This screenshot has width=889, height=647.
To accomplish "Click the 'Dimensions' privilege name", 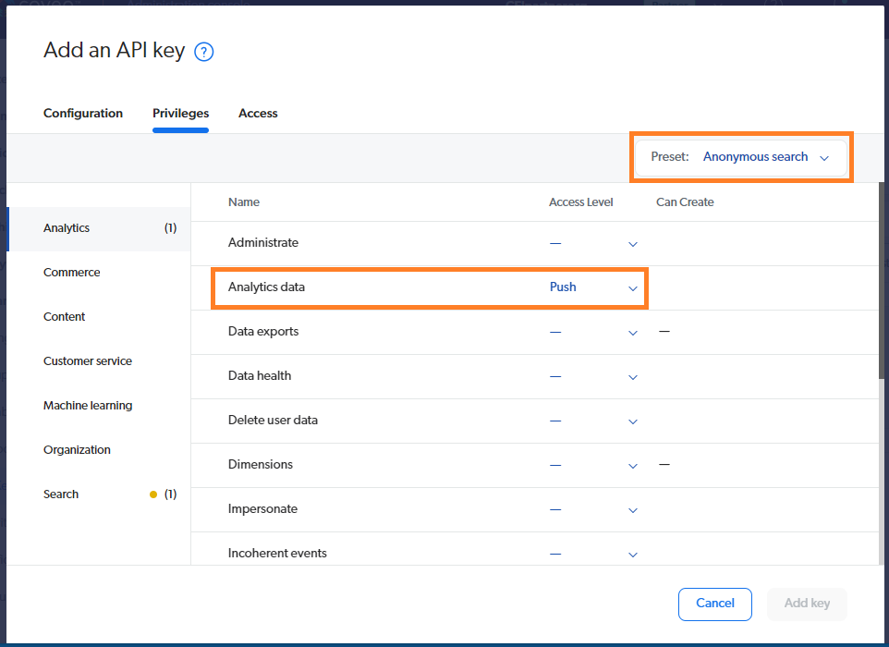I will point(261,464).
